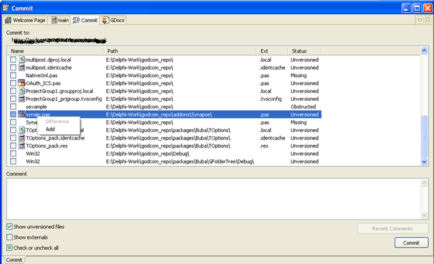Sort by the Path column header

180,51
